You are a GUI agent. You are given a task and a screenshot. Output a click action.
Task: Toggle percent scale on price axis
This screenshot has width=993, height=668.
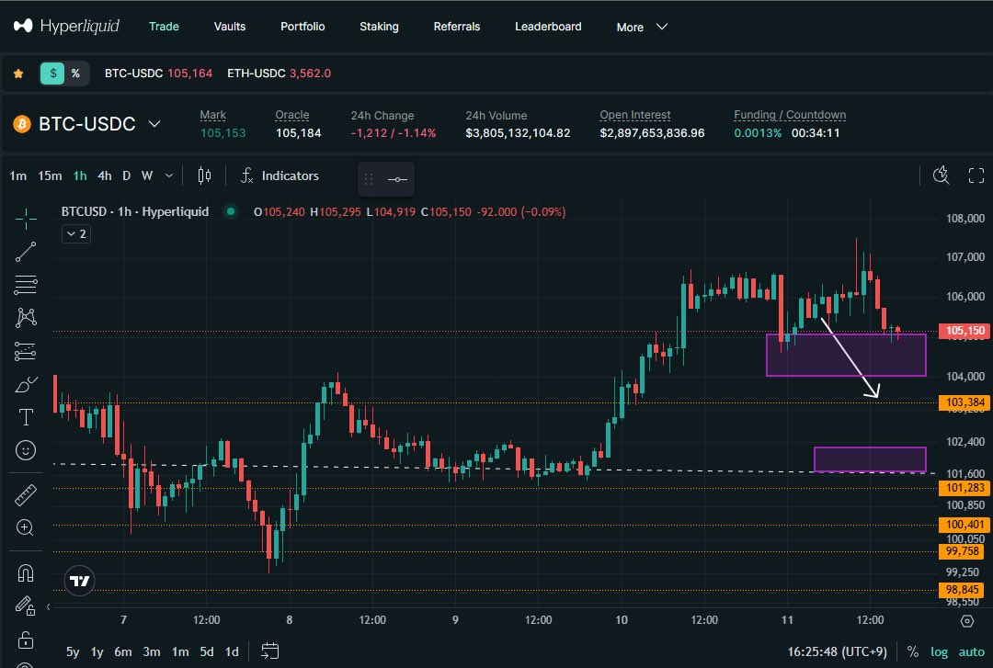[x=913, y=651]
